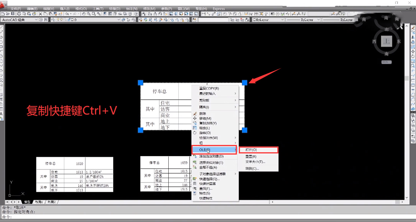
Task: Click 打开(O) in the OLE submenu
Action: point(258,150)
